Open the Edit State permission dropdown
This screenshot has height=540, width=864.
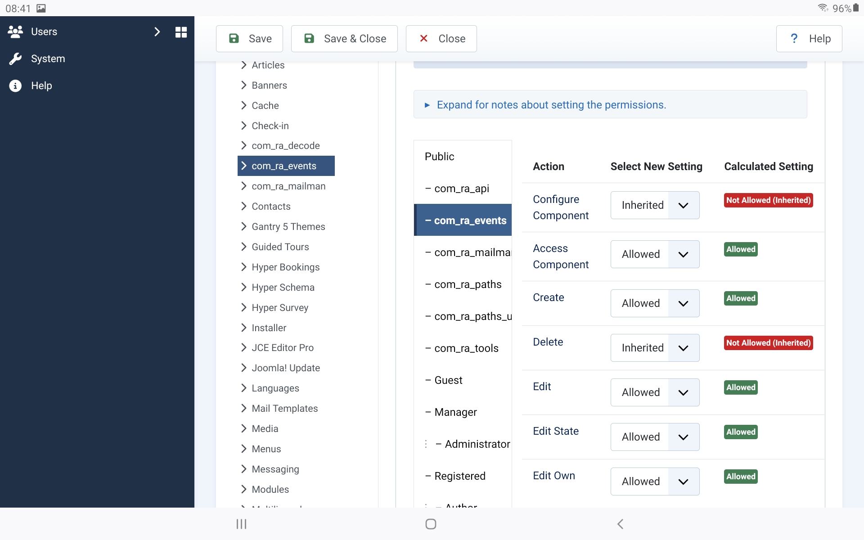pos(655,437)
